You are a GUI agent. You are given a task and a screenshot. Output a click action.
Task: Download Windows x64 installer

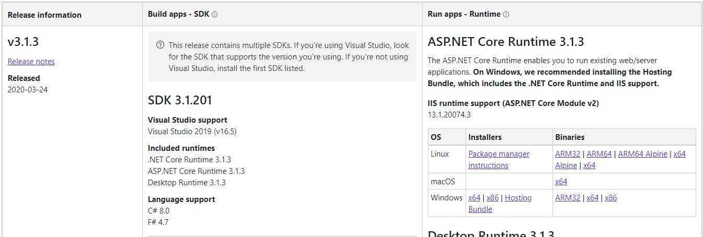(x=474, y=198)
